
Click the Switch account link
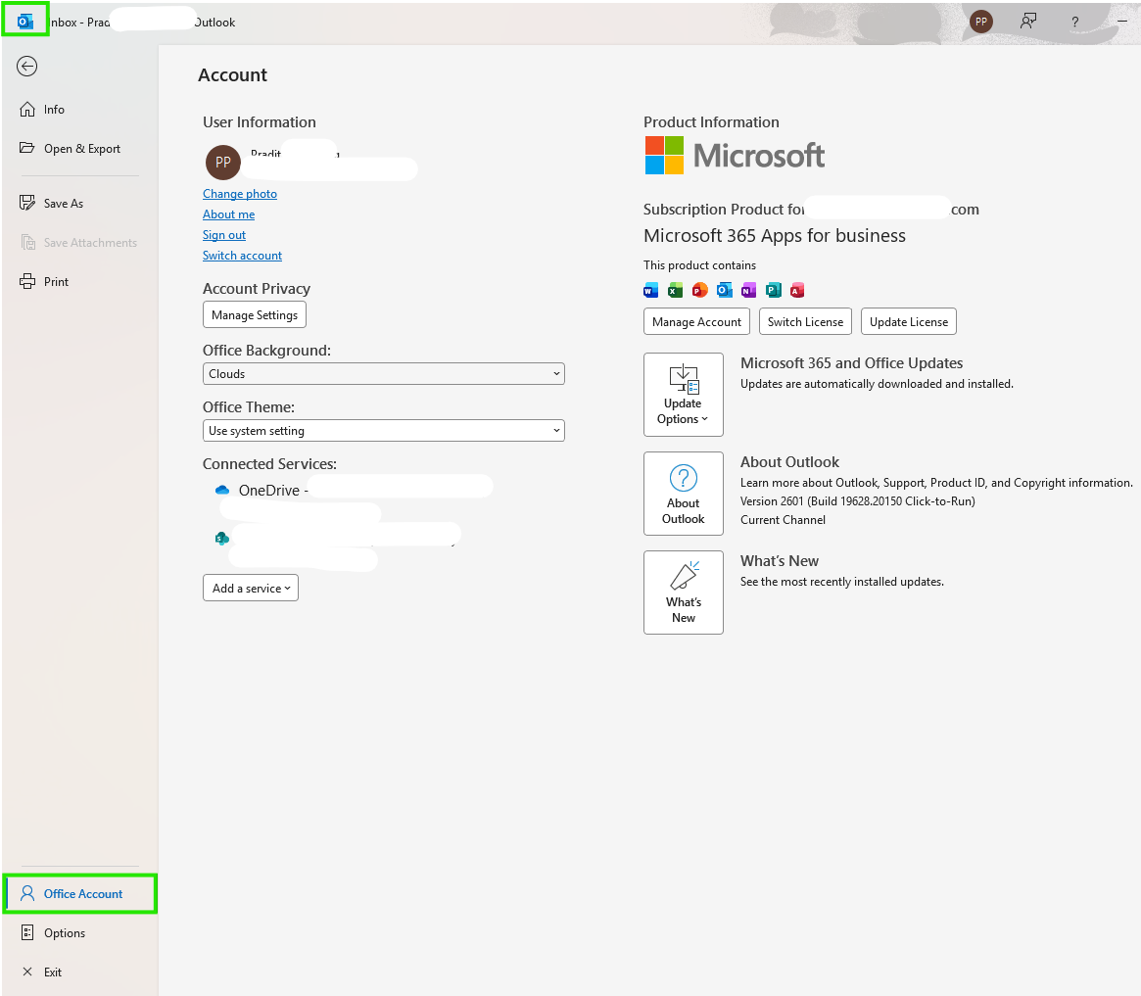tap(242, 256)
